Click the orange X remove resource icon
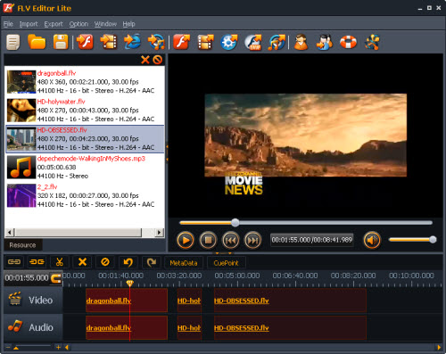The height and width of the screenshot is (354, 446). [145, 60]
